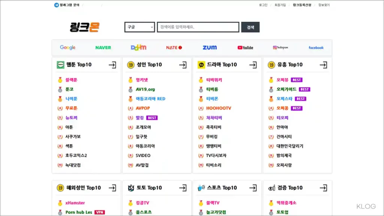Screen dimensions: 384x216
Task: Click the 19 badge beside 유흥 Top10
Action: click(271, 65)
